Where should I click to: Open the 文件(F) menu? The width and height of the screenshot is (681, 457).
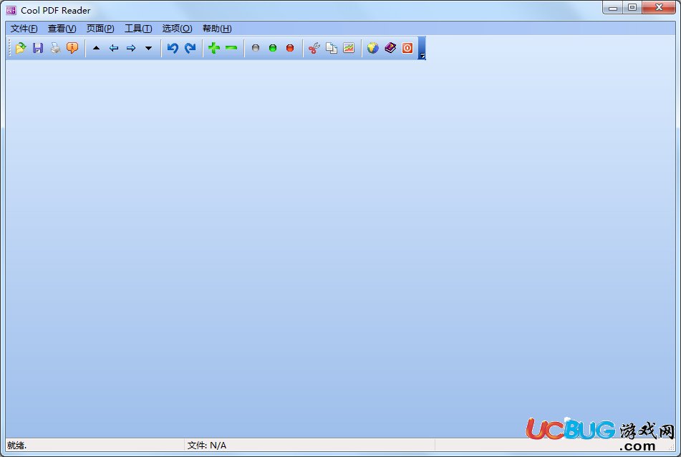pos(24,29)
